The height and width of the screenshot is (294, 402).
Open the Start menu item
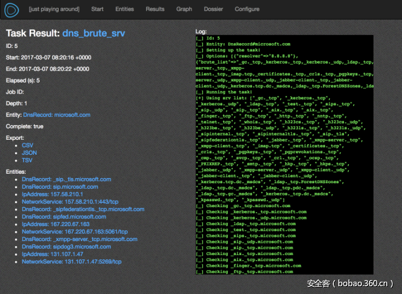(x=97, y=9)
